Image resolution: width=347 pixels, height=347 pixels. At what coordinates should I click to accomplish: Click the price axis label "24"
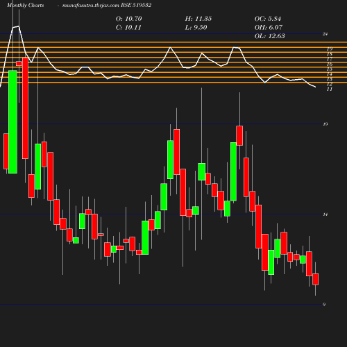[x=325, y=34]
